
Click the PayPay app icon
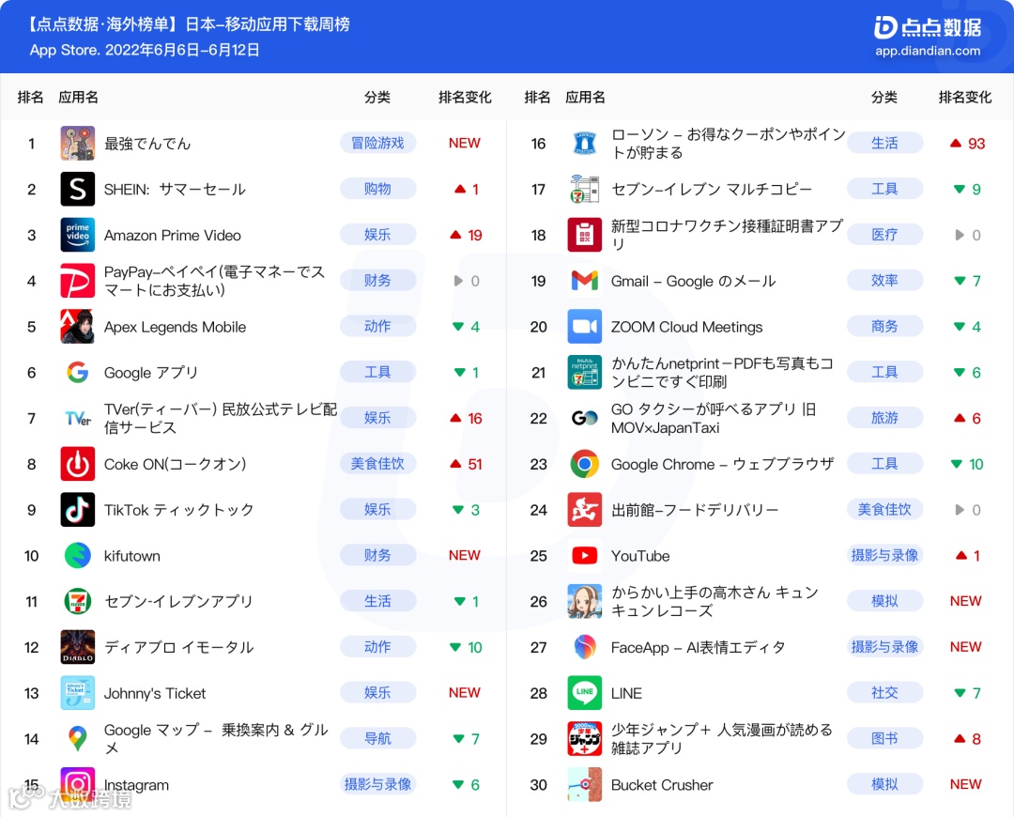click(x=78, y=281)
